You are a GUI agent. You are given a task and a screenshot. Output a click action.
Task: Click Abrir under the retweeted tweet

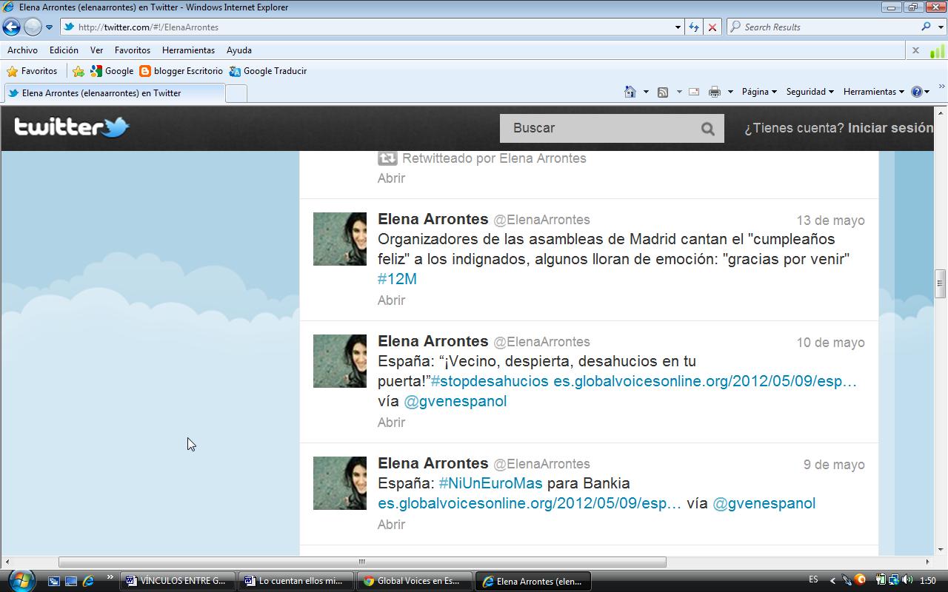point(391,178)
